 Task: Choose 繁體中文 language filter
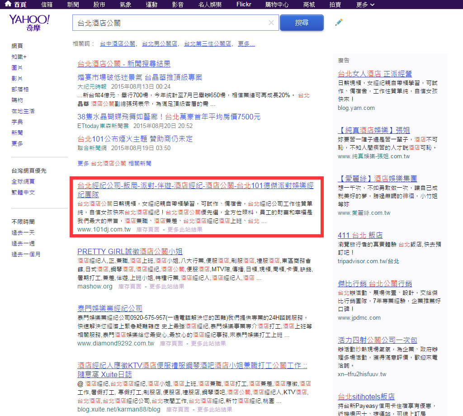pos(23,192)
